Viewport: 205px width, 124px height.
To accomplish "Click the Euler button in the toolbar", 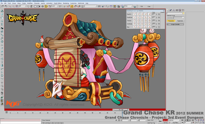I will pyautogui.click(x=149, y=6).
